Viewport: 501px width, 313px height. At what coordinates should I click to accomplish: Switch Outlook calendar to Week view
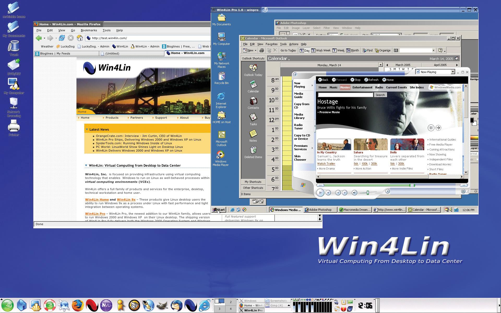click(x=338, y=50)
